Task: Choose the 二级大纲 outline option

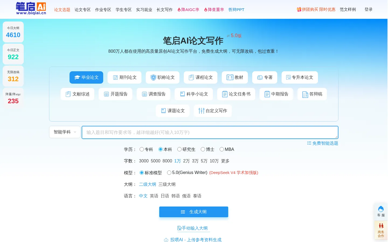Action: point(148,184)
